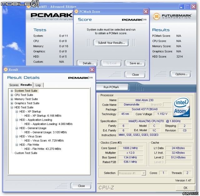Expand the Memory Test Suite node

pos(12,99)
